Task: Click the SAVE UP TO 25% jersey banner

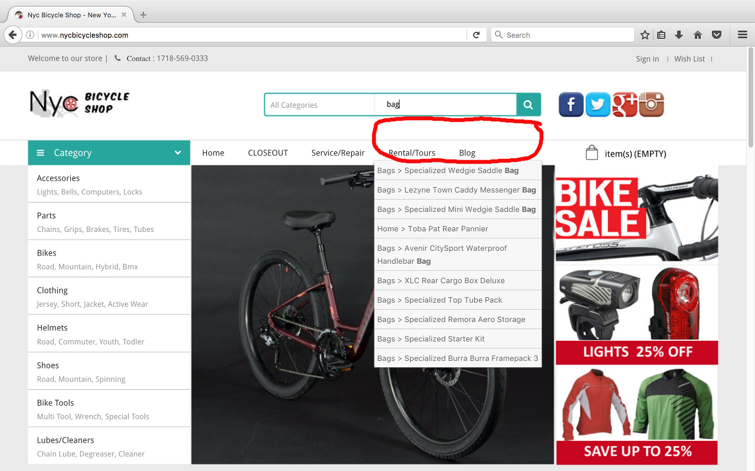Action: pos(637,416)
